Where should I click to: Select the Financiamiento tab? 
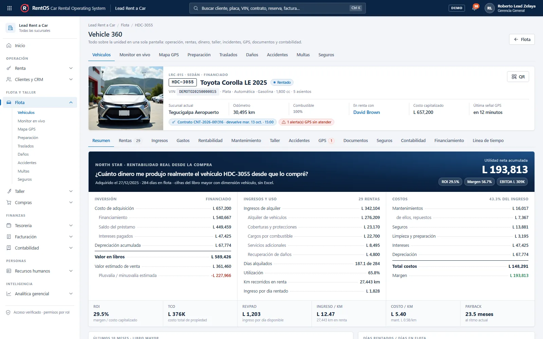tap(449, 140)
